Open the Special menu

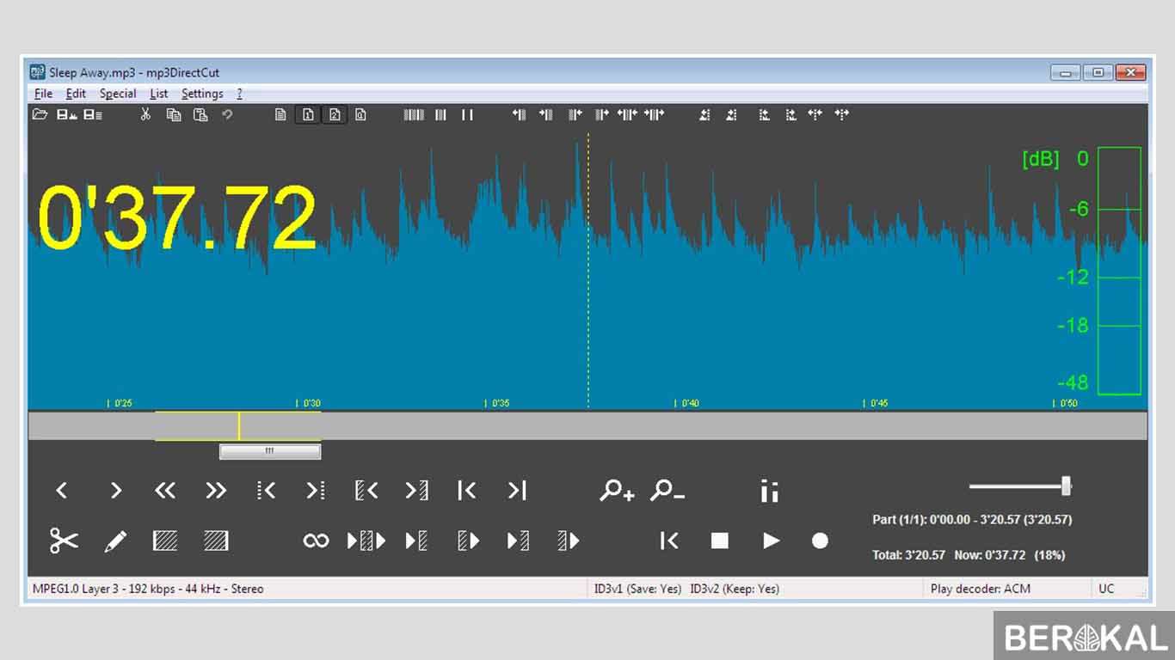(118, 94)
